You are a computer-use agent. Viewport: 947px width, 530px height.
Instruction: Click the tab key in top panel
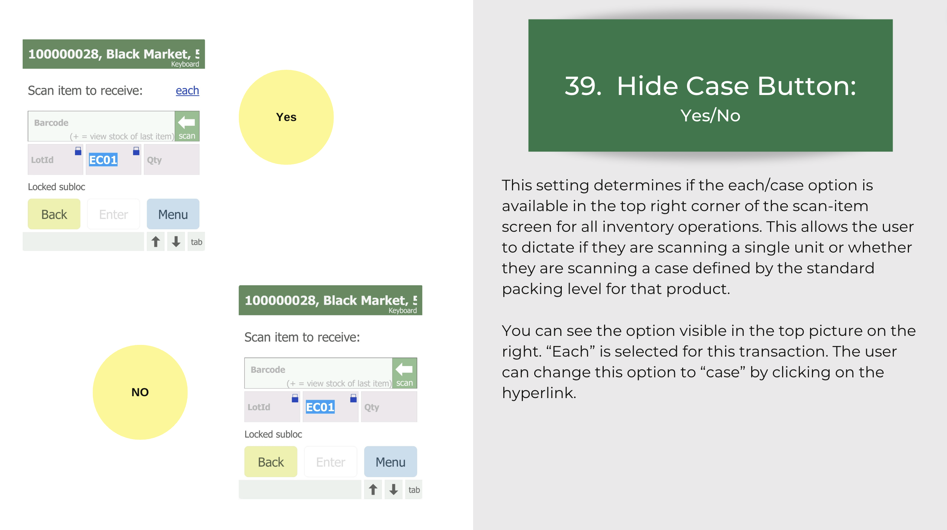tap(196, 242)
